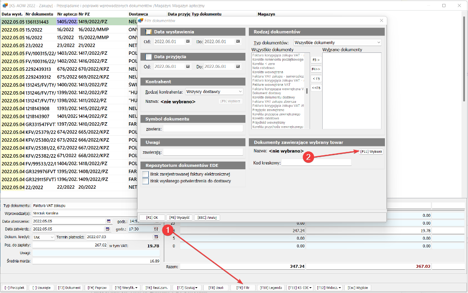Cancel filter with [ESC] Anuluj button
The height and width of the screenshot is (293, 468).
coord(207,218)
